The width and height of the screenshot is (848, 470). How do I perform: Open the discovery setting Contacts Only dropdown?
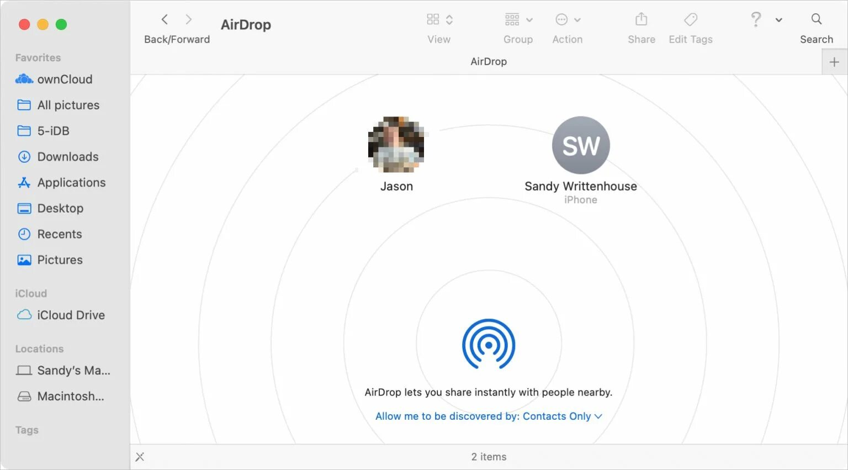(x=489, y=416)
